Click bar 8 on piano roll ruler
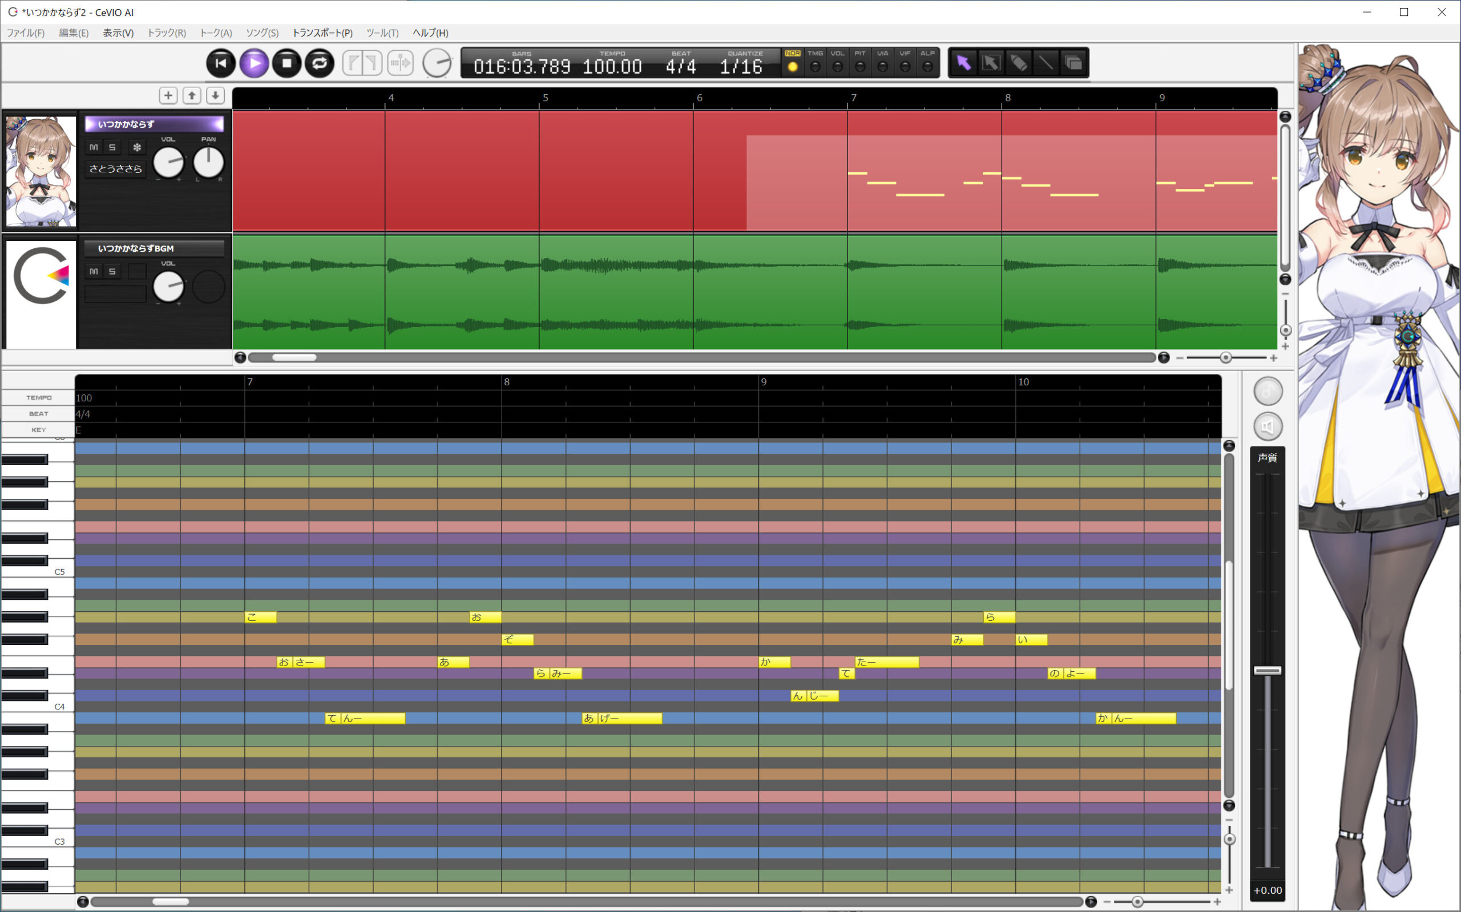1461x912 pixels. click(506, 382)
